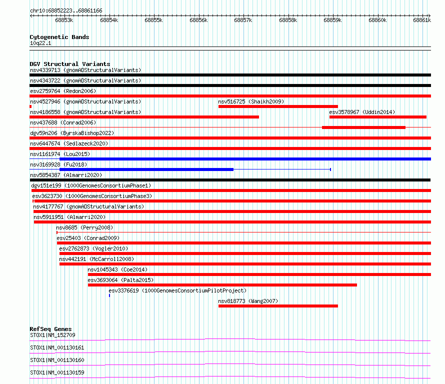The width and height of the screenshot is (445, 384).
Task: Click the DGV Structural Variants track heading
Action: tap(70, 64)
